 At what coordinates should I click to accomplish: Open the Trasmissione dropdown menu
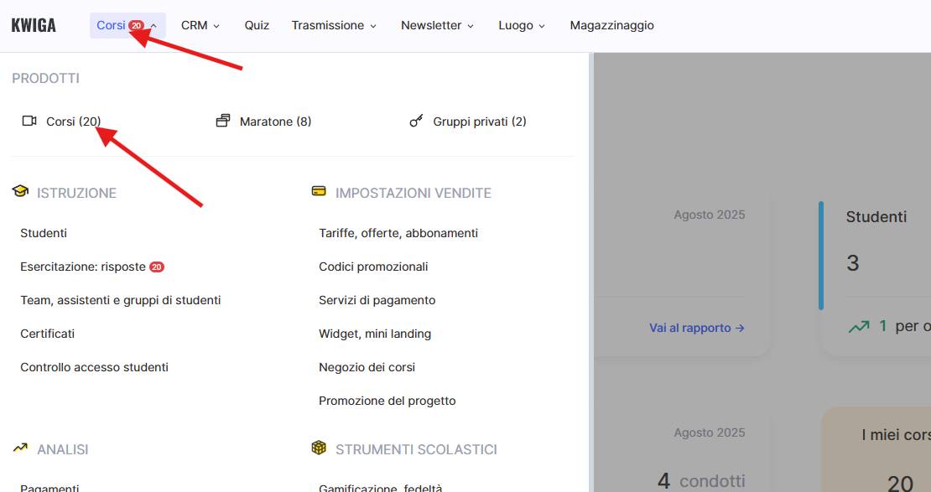coord(334,25)
